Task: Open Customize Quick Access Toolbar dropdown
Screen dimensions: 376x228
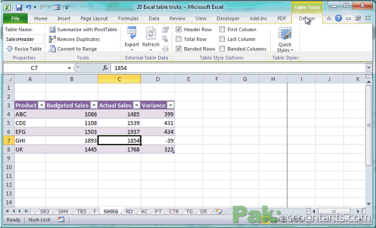Action: point(66,8)
